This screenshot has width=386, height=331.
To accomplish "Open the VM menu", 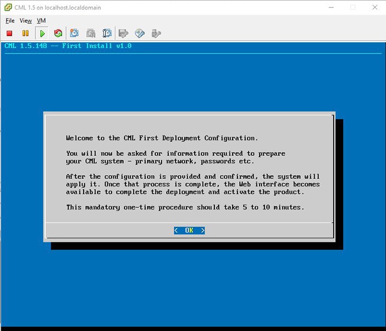I will point(41,21).
